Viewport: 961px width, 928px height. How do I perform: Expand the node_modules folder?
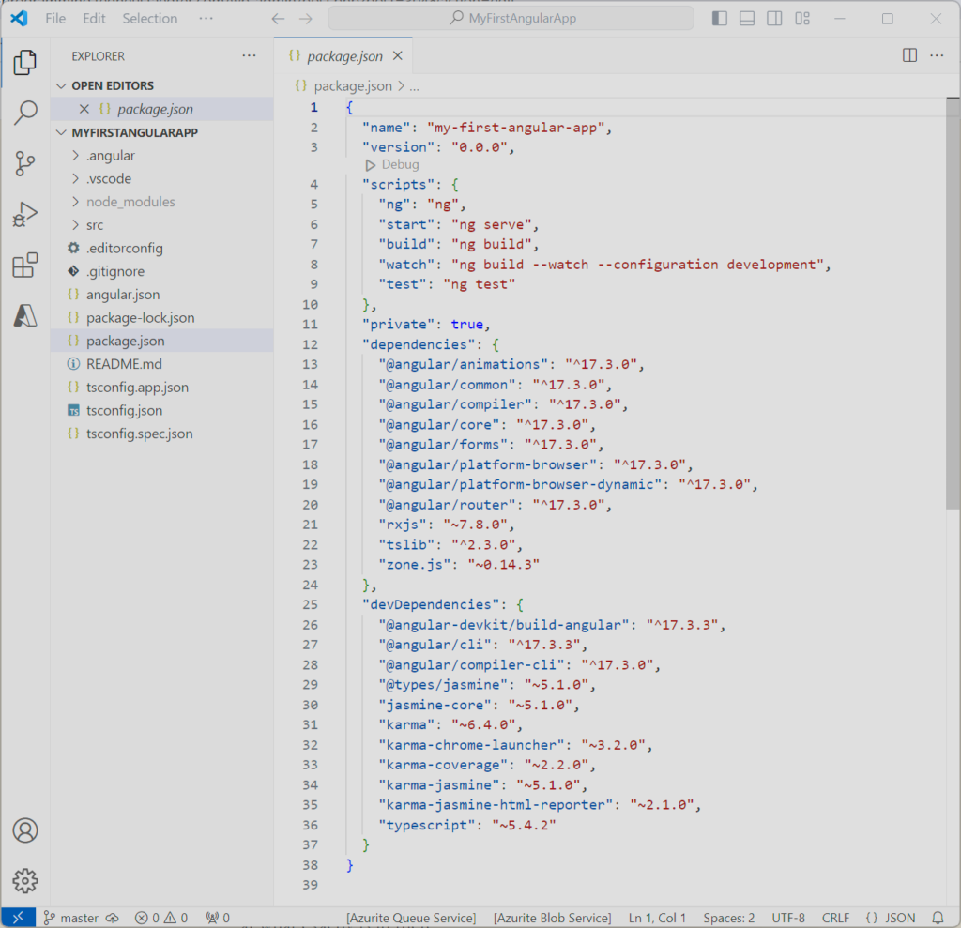click(130, 202)
